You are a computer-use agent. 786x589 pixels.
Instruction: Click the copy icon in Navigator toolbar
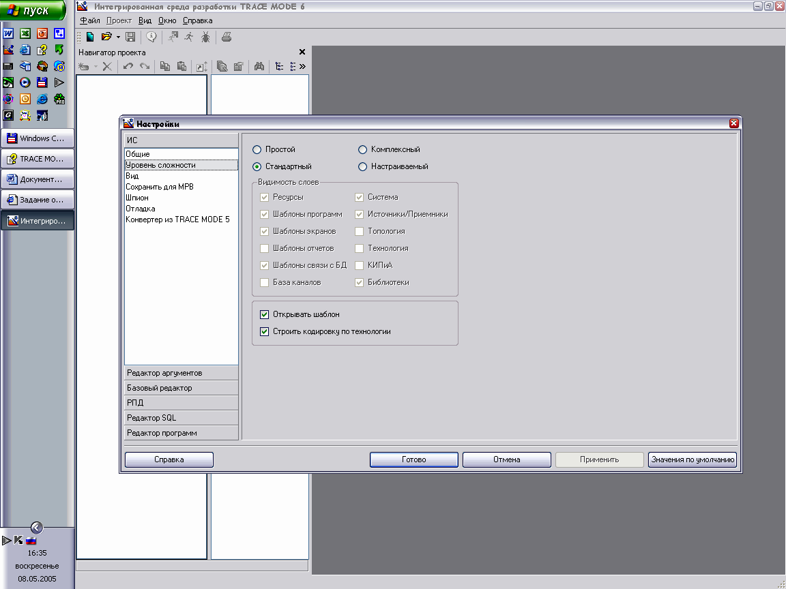pyautogui.click(x=165, y=66)
